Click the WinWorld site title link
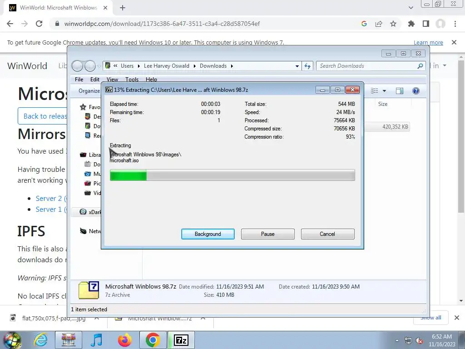This screenshot has height=349, width=465. click(27, 65)
